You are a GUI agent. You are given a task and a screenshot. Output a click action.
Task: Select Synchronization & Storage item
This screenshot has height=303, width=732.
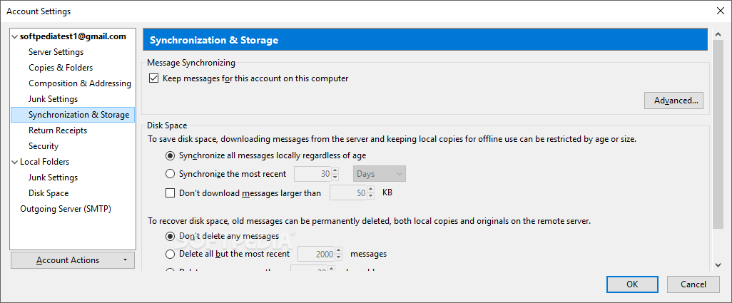(73, 115)
